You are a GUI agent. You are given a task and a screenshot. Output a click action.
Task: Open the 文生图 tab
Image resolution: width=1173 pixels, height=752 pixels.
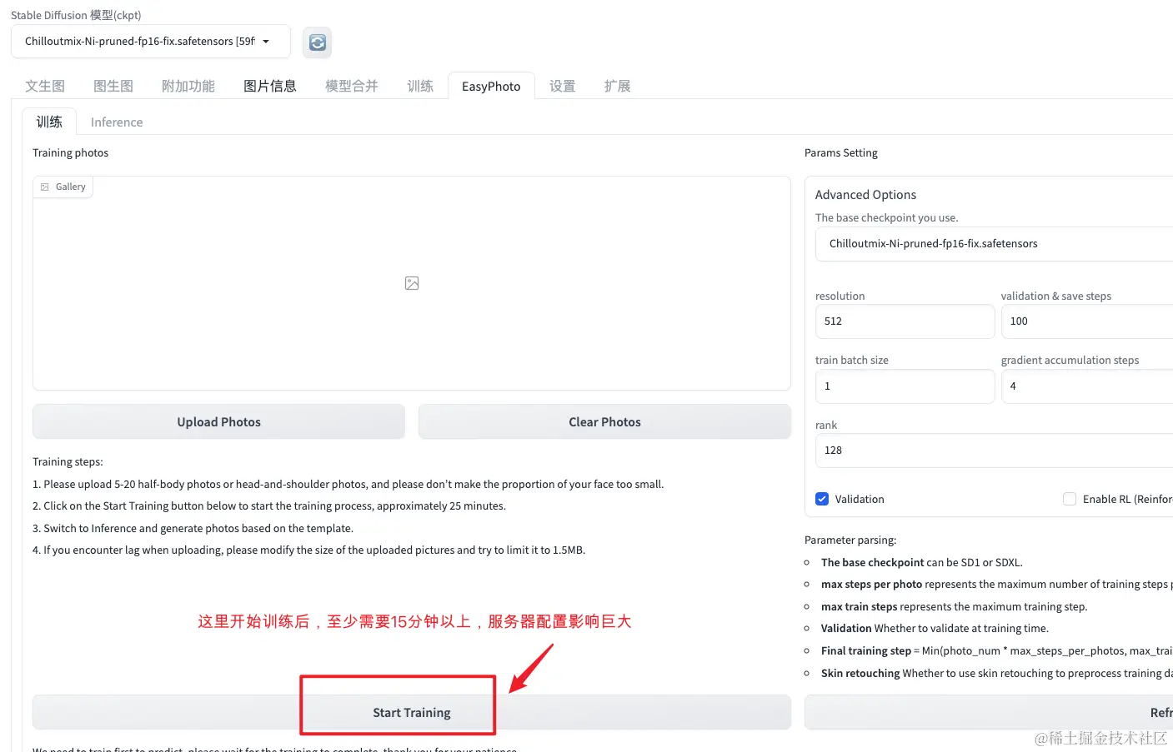(45, 86)
